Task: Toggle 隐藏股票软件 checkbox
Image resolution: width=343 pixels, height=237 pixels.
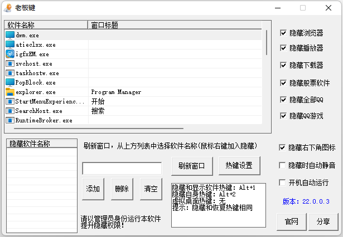Action: 283,83
